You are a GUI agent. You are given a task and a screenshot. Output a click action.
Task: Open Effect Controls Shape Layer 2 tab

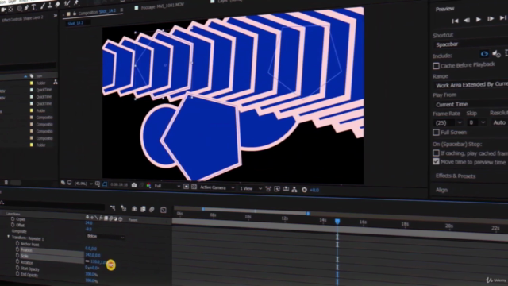click(22, 19)
